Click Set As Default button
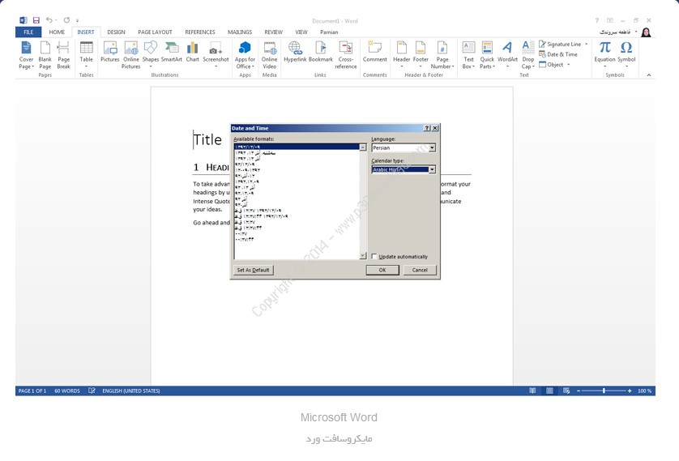 point(254,270)
